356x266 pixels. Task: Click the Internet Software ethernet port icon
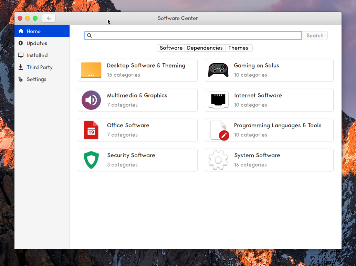click(x=218, y=100)
